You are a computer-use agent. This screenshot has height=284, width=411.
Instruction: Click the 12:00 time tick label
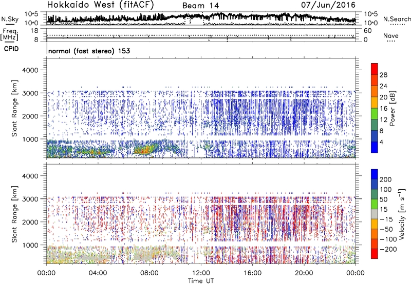coord(201,273)
